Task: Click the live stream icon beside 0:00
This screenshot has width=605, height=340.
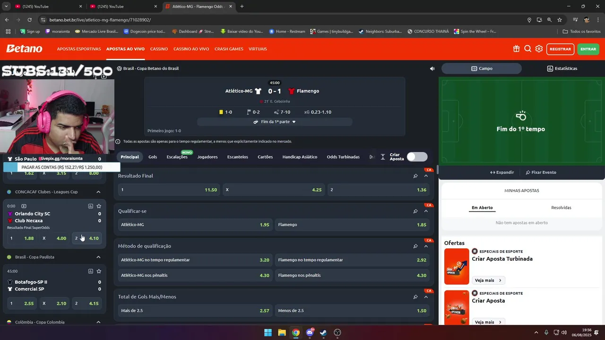Action: pos(24,206)
